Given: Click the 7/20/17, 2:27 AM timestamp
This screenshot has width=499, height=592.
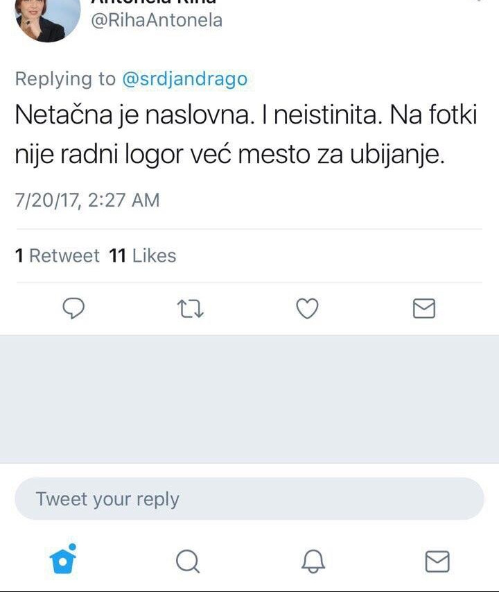Looking at the screenshot, I should pos(87,201).
